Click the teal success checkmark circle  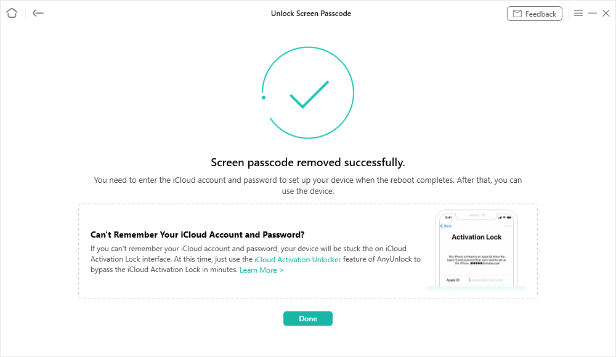coord(308,92)
